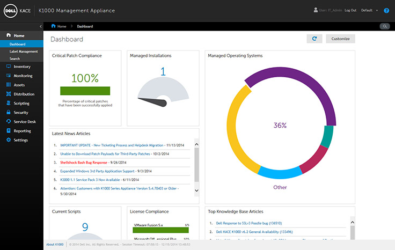Click the 100% compliance value
This screenshot has height=250, width=395.
point(85,78)
